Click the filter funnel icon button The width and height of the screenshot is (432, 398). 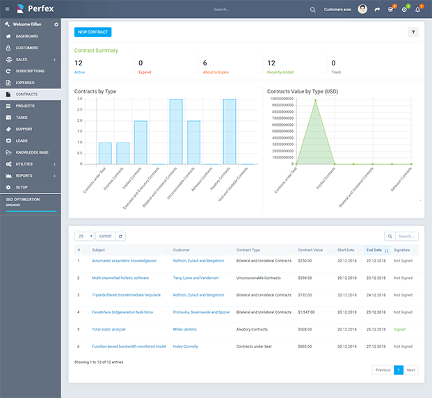click(x=413, y=32)
